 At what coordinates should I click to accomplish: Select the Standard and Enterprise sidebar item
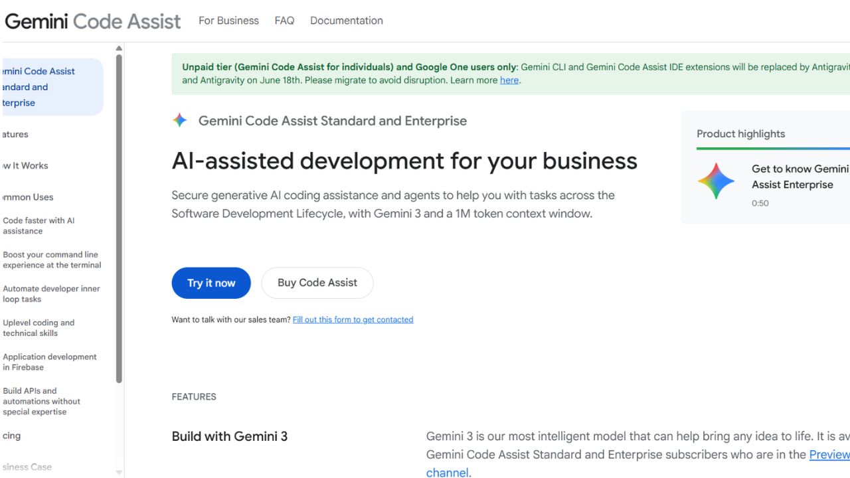tap(52, 87)
